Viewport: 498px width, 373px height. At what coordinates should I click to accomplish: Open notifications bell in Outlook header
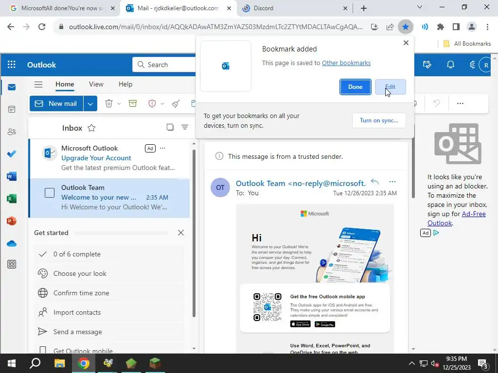[450, 65]
